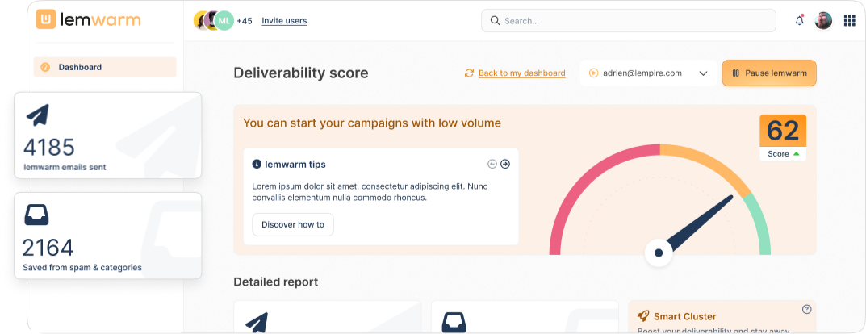Follow the Invite users link
This screenshot has width=866, height=334.
284,21
